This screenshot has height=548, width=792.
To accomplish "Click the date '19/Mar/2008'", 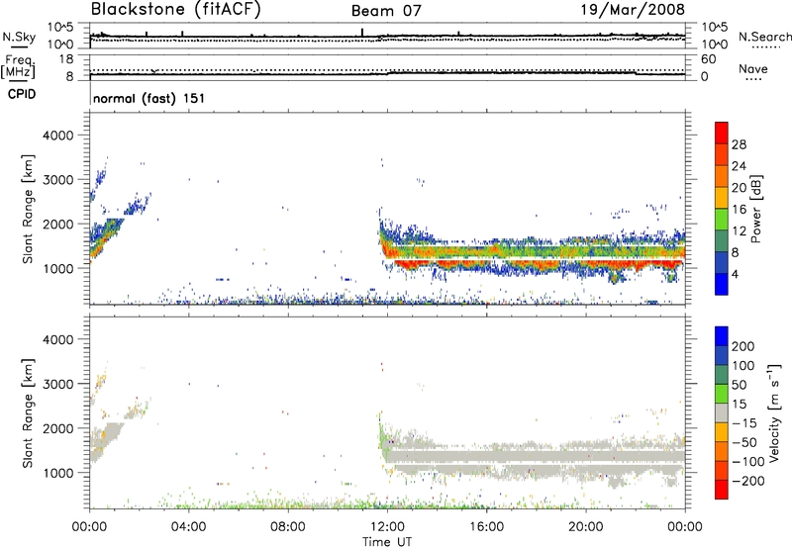I will tap(633, 10).
